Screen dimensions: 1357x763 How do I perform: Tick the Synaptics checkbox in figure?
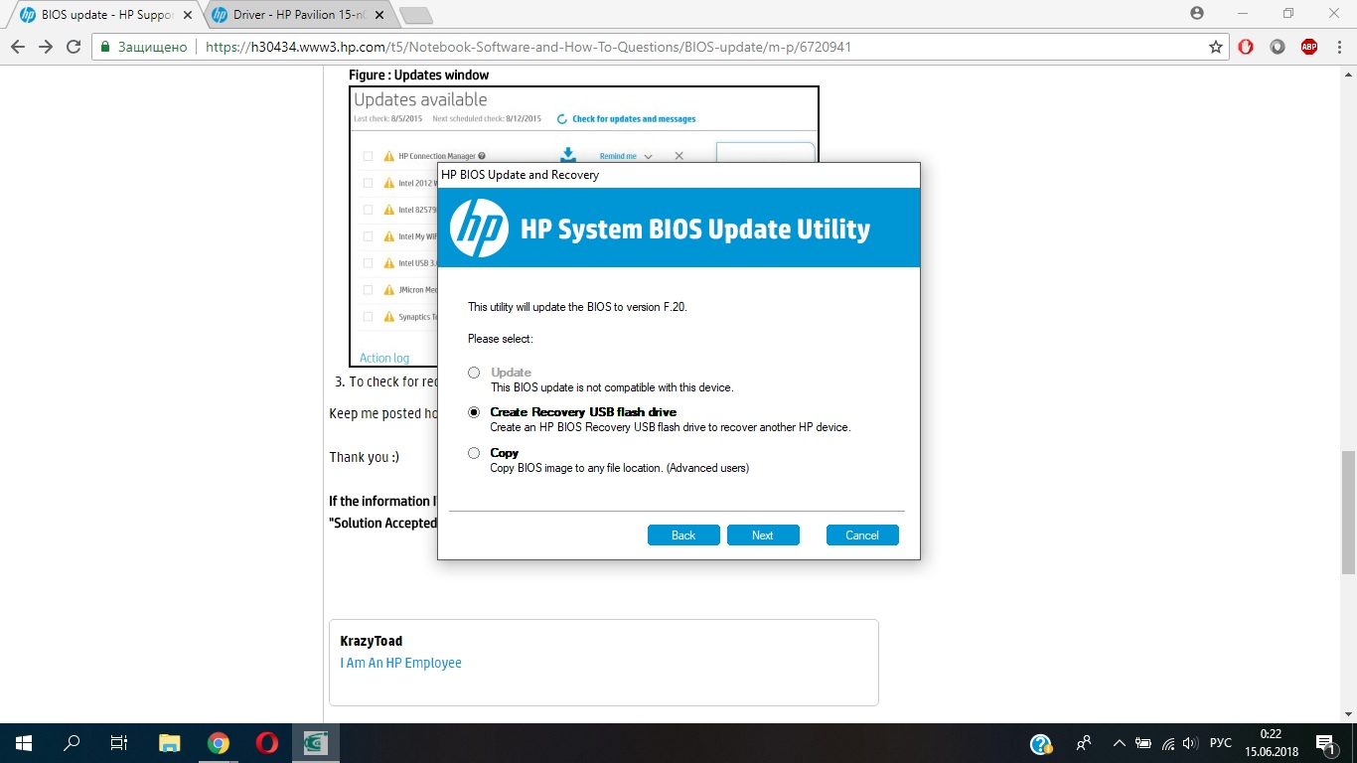368,317
